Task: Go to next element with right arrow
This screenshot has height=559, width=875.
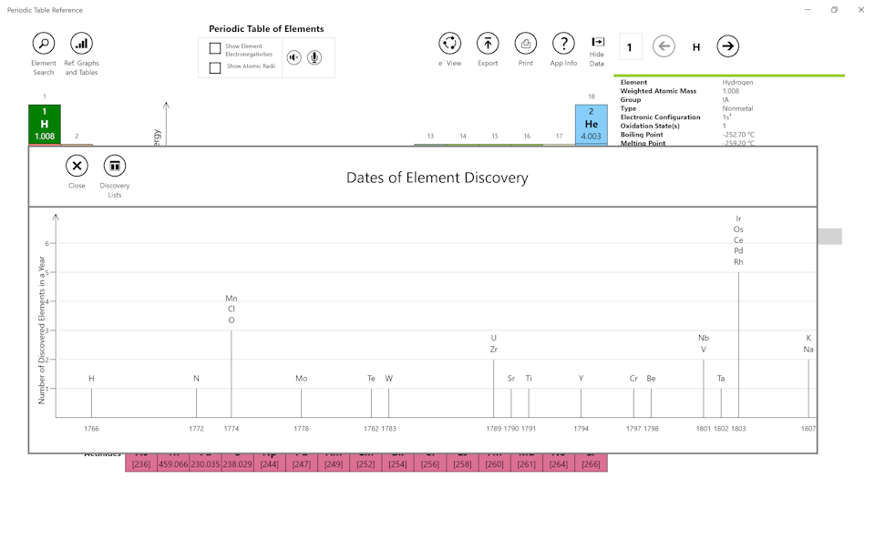Action: pos(727,46)
